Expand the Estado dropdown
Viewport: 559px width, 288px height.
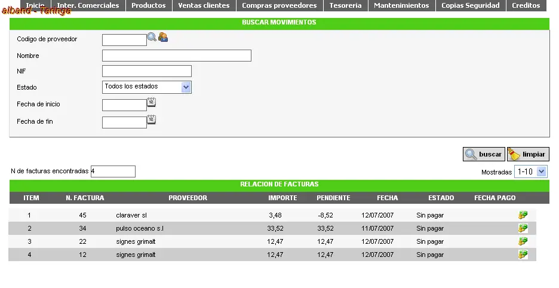[147, 87]
